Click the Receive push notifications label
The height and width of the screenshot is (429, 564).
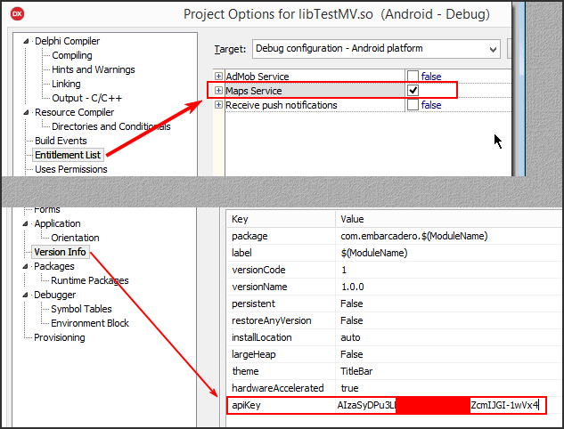pos(282,105)
